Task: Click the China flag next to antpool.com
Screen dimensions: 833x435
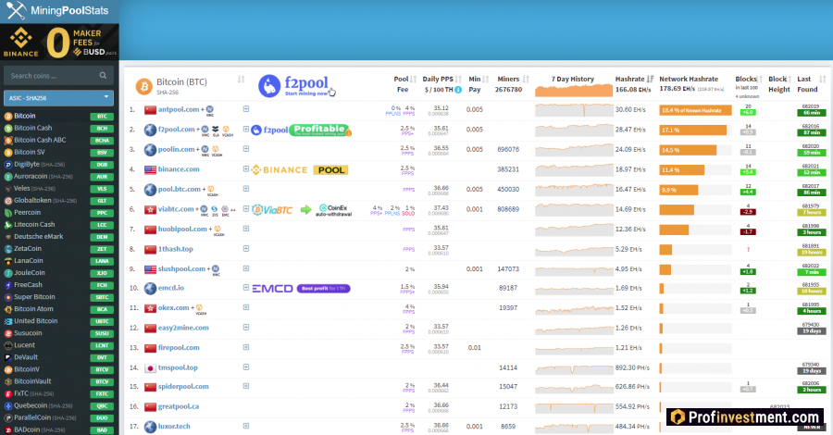Action: (150, 110)
